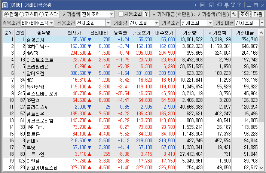Open the 'm' menu icon in title bar
The width and height of the screenshot is (266, 173).
(202, 5)
